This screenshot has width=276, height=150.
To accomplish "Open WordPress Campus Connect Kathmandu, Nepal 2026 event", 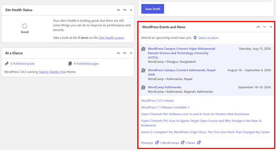I will (182, 72).
